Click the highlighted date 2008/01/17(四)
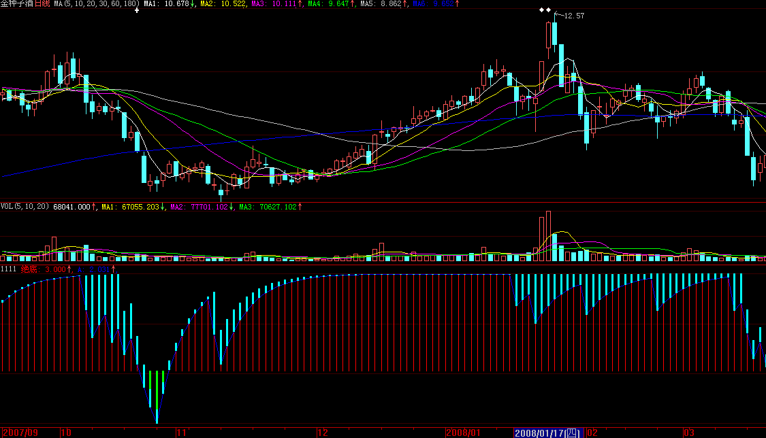The width and height of the screenshot is (766, 438). 547,433
